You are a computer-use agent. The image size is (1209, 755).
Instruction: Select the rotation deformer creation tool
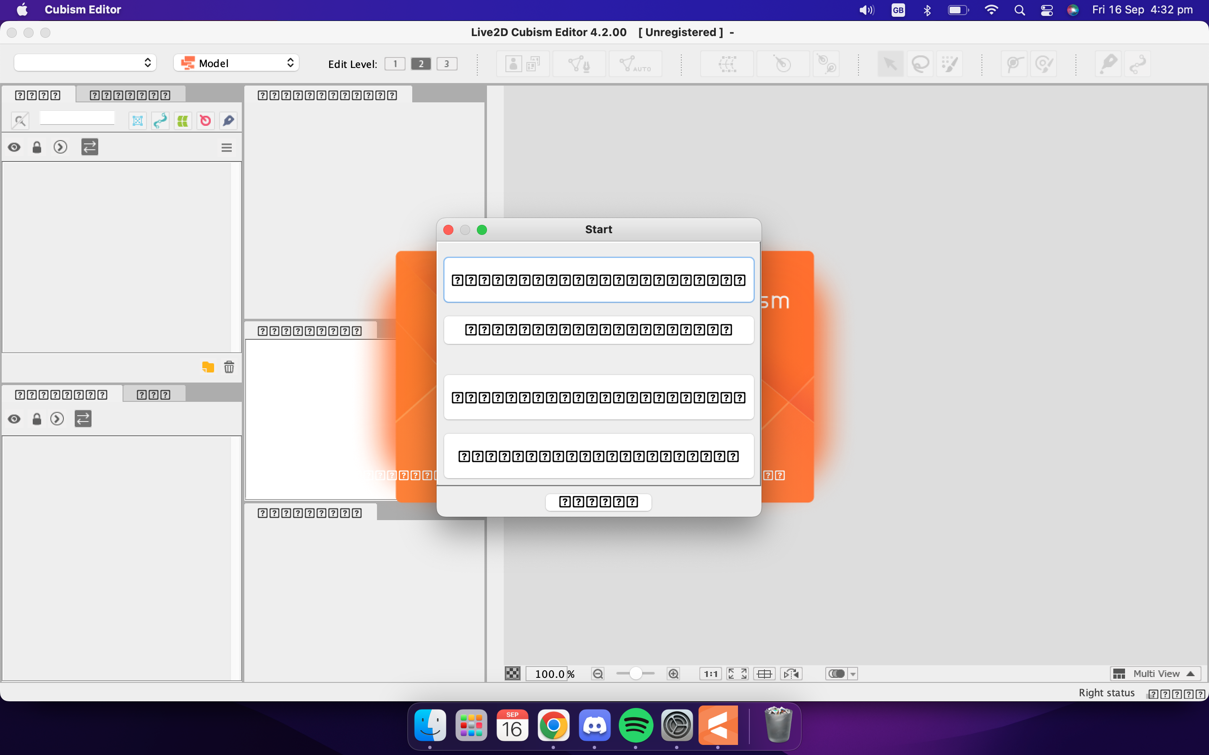click(826, 64)
